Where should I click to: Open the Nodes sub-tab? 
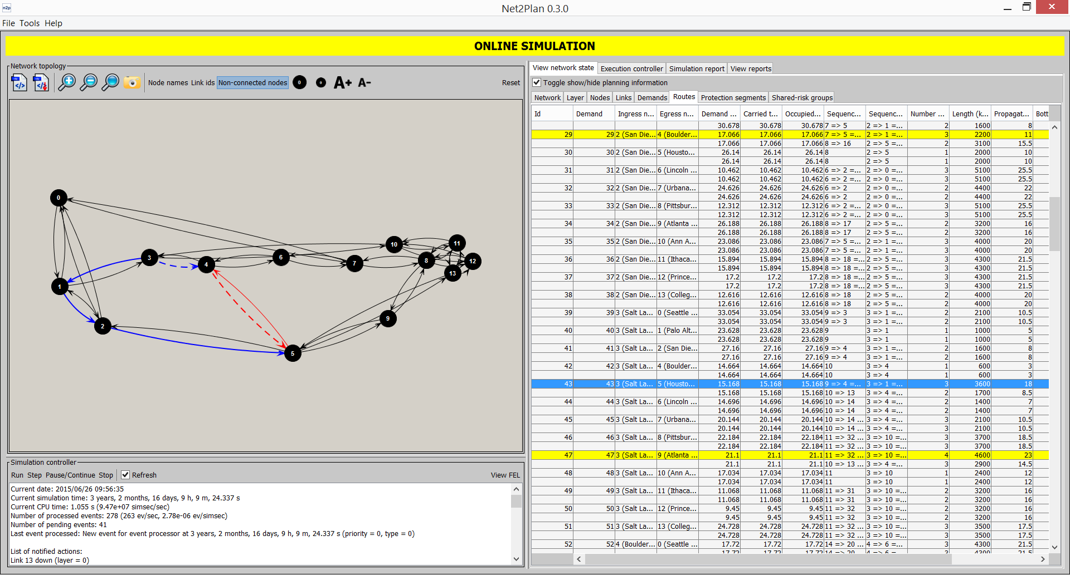(600, 97)
